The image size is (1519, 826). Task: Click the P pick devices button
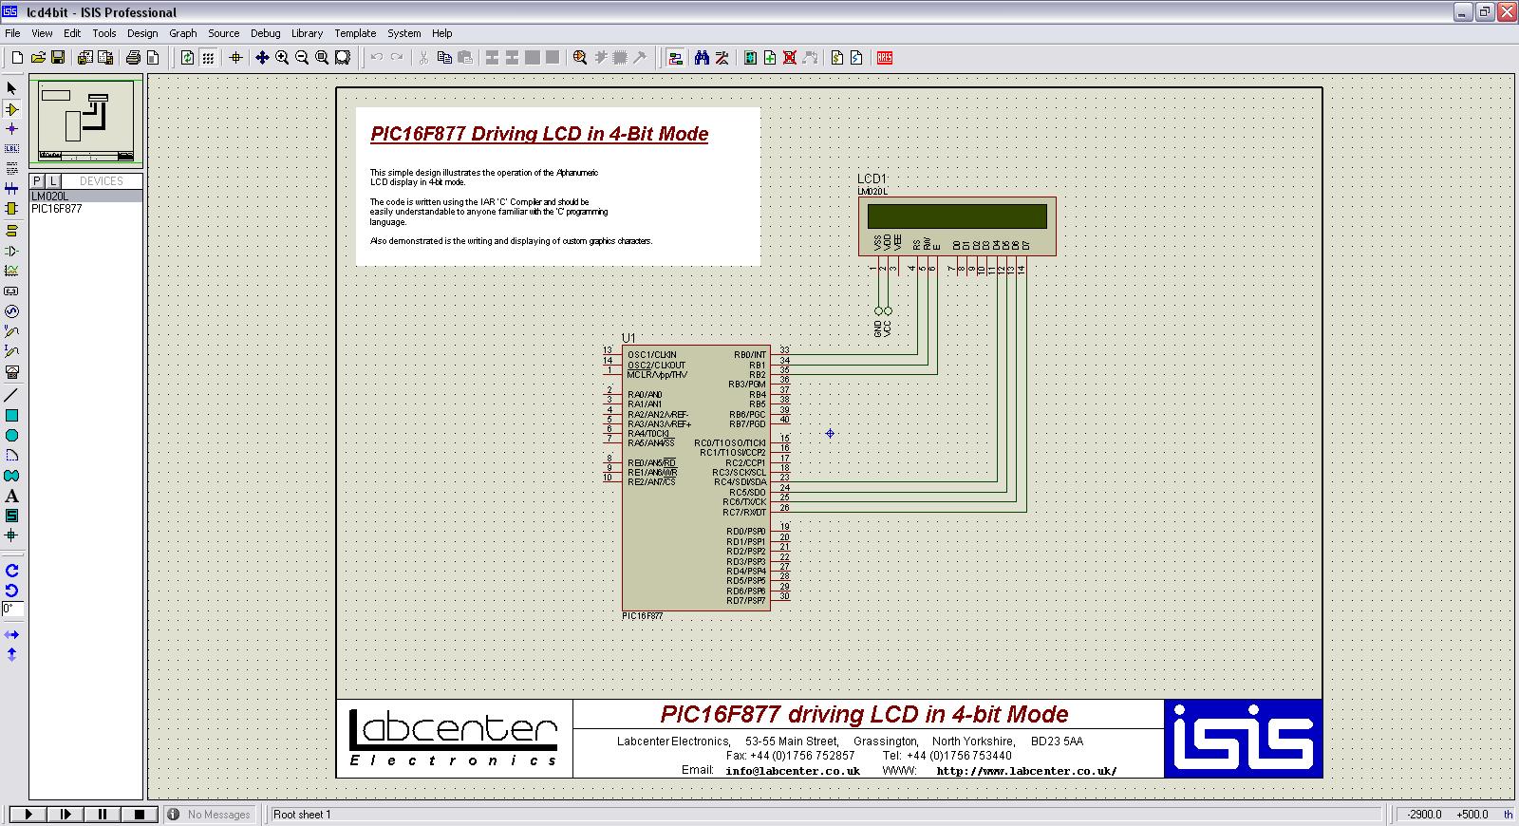coord(37,181)
